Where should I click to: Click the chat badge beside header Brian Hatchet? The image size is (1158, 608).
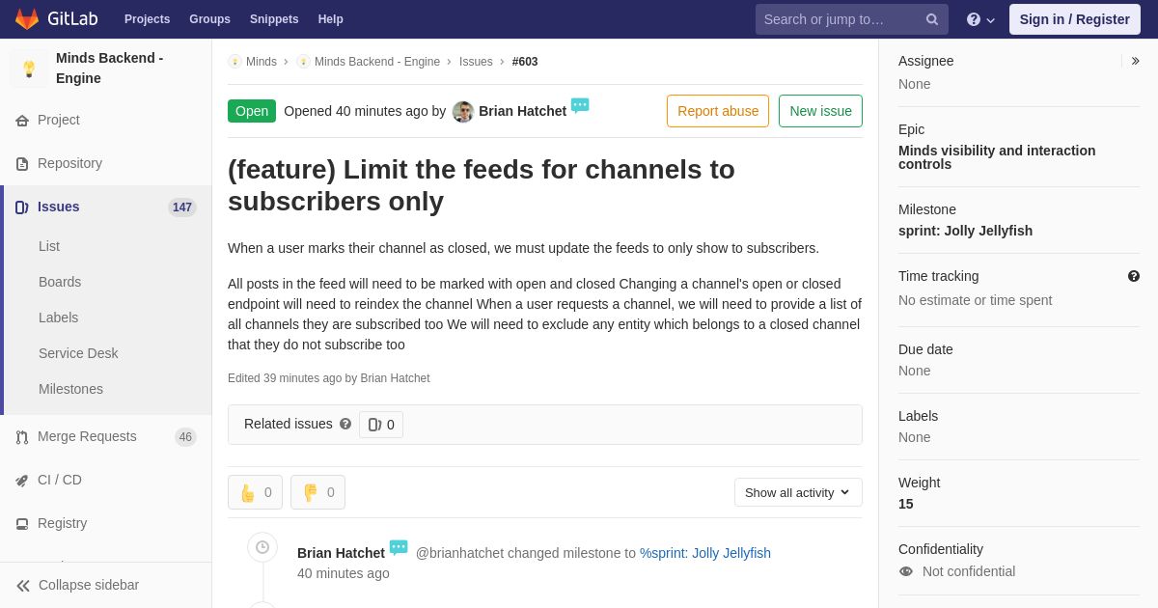click(580, 105)
